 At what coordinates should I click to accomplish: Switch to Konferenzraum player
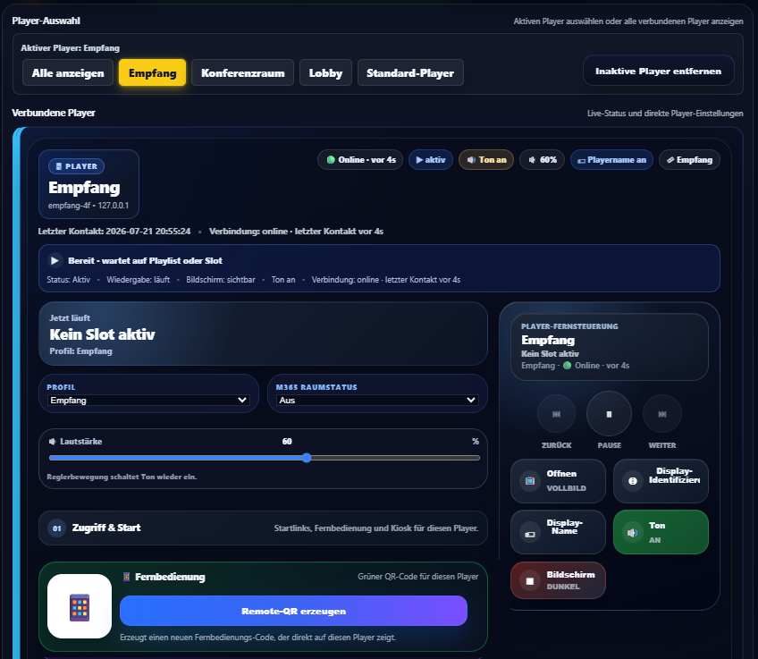pyautogui.click(x=242, y=72)
